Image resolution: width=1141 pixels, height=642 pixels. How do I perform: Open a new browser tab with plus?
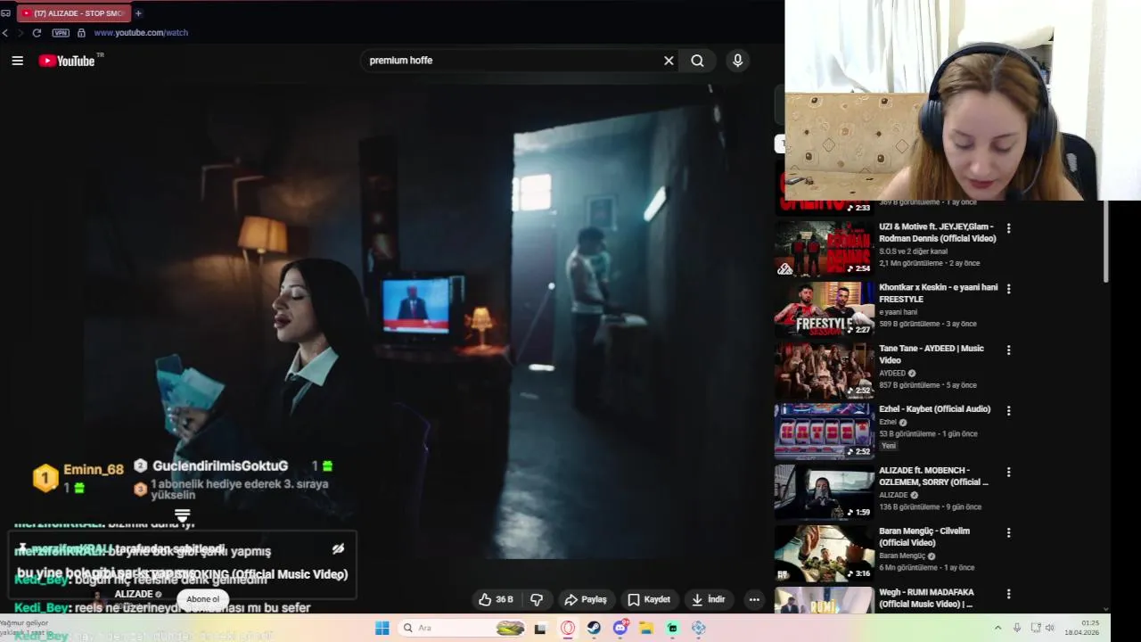click(138, 13)
